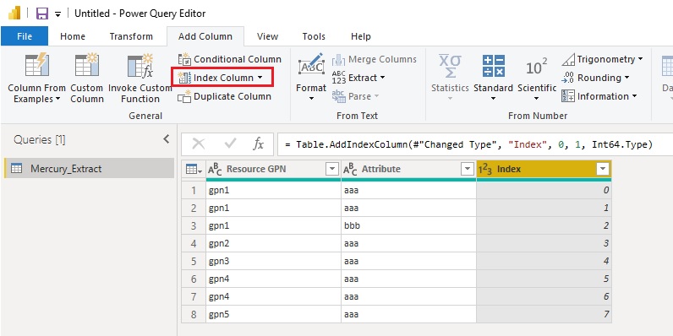Click Index cell with value 7

544,314
